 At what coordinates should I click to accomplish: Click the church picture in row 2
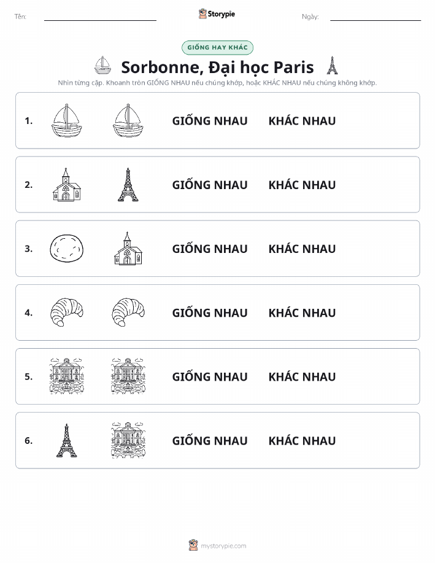click(x=67, y=185)
